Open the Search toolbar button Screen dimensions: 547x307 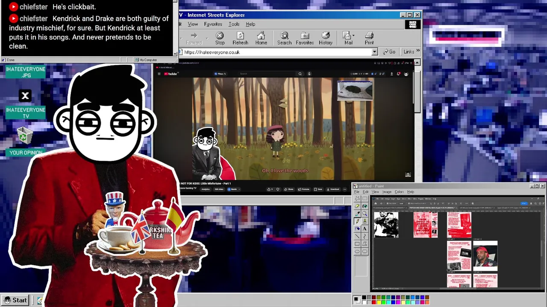[284, 38]
